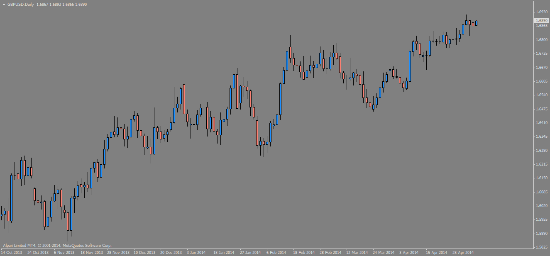
Task: Click the 1.6345 price axis label
Action: 541,137
